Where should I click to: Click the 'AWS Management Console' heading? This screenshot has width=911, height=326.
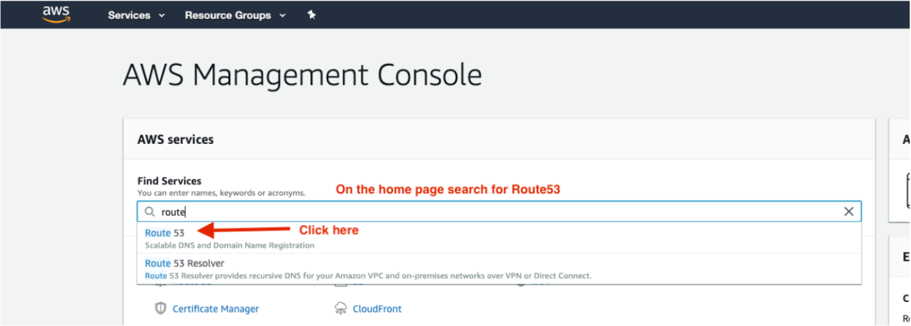302,75
